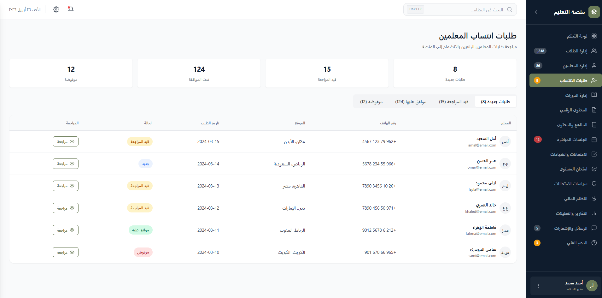Click the notifications icon in top bar
Image resolution: width=602 pixels, height=298 pixels.
click(70, 9)
